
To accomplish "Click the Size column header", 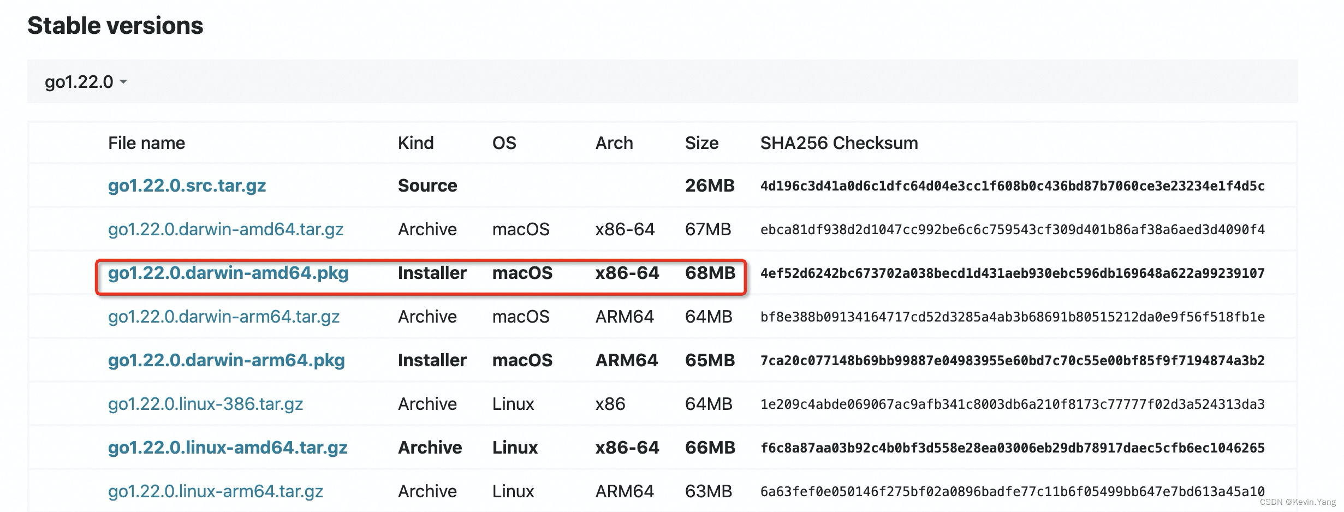I will [701, 143].
